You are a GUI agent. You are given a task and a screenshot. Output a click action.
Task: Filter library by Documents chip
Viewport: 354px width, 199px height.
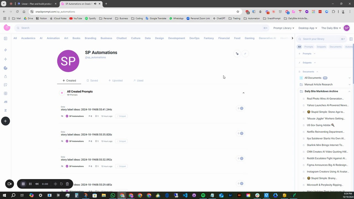pos(335,47)
